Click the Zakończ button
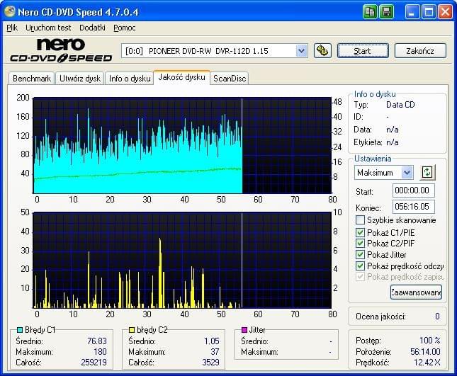This screenshot has width=457, height=376. point(420,51)
